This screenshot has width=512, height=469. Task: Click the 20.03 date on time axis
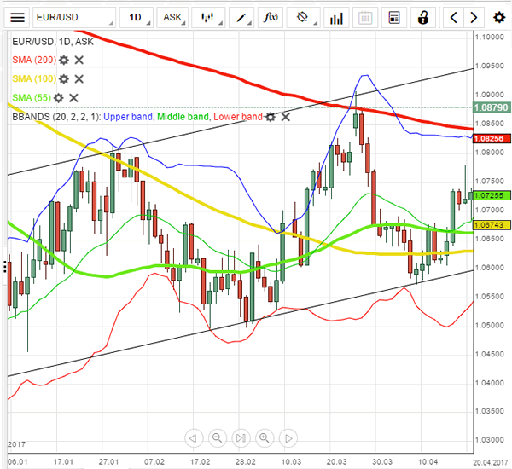(x=336, y=462)
